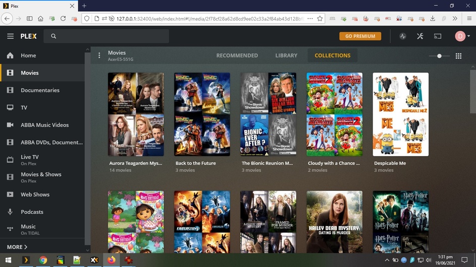This screenshot has width=476, height=267.
Task: Open Harry Potter collection poster
Action: pyautogui.click(x=400, y=222)
